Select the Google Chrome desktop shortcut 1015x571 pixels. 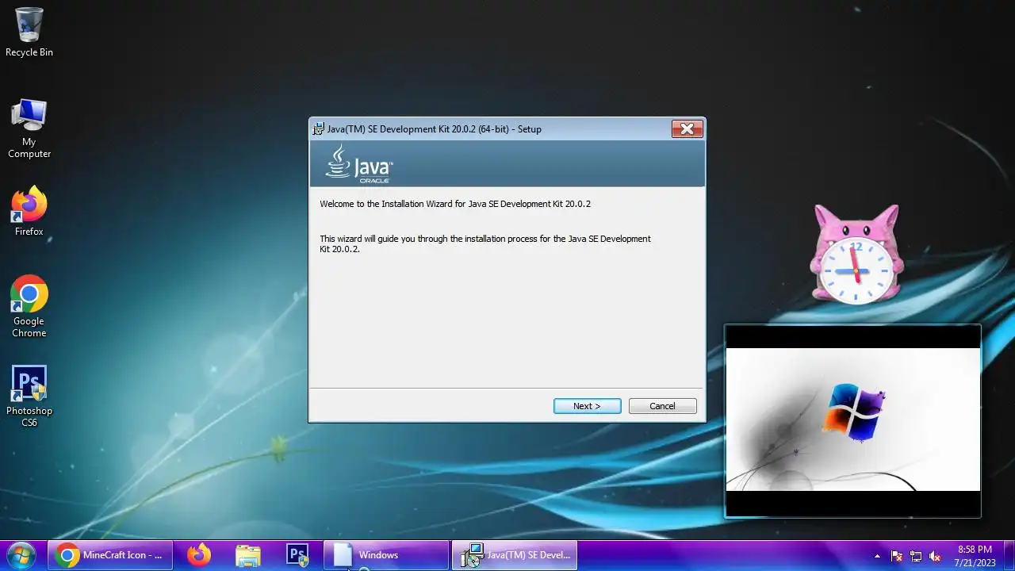[x=29, y=307]
